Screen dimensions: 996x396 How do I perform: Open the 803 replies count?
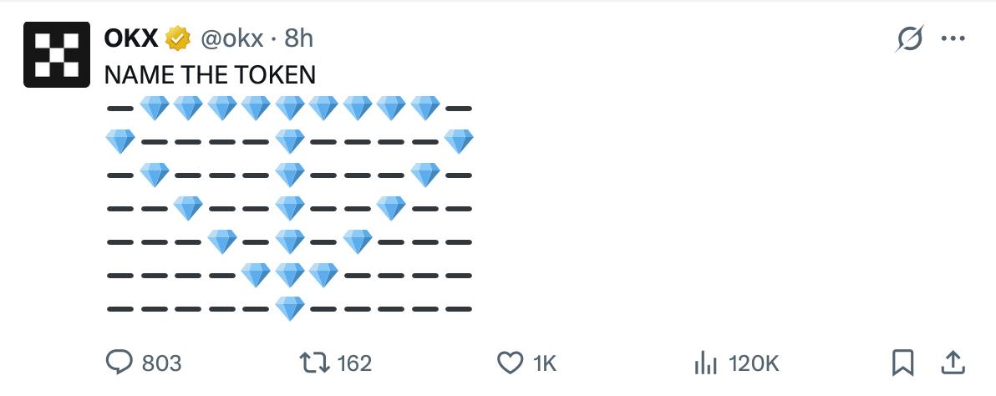click(x=161, y=363)
